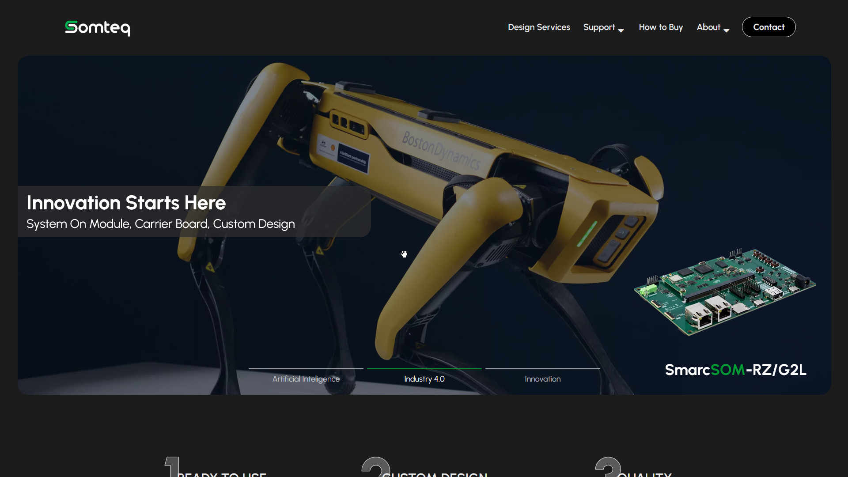
Task: Select the Industry 4.0 slide tab
Action: pos(424,379)
